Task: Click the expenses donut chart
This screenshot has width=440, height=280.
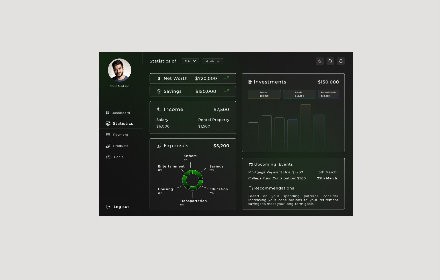Action: pos(193,180)
